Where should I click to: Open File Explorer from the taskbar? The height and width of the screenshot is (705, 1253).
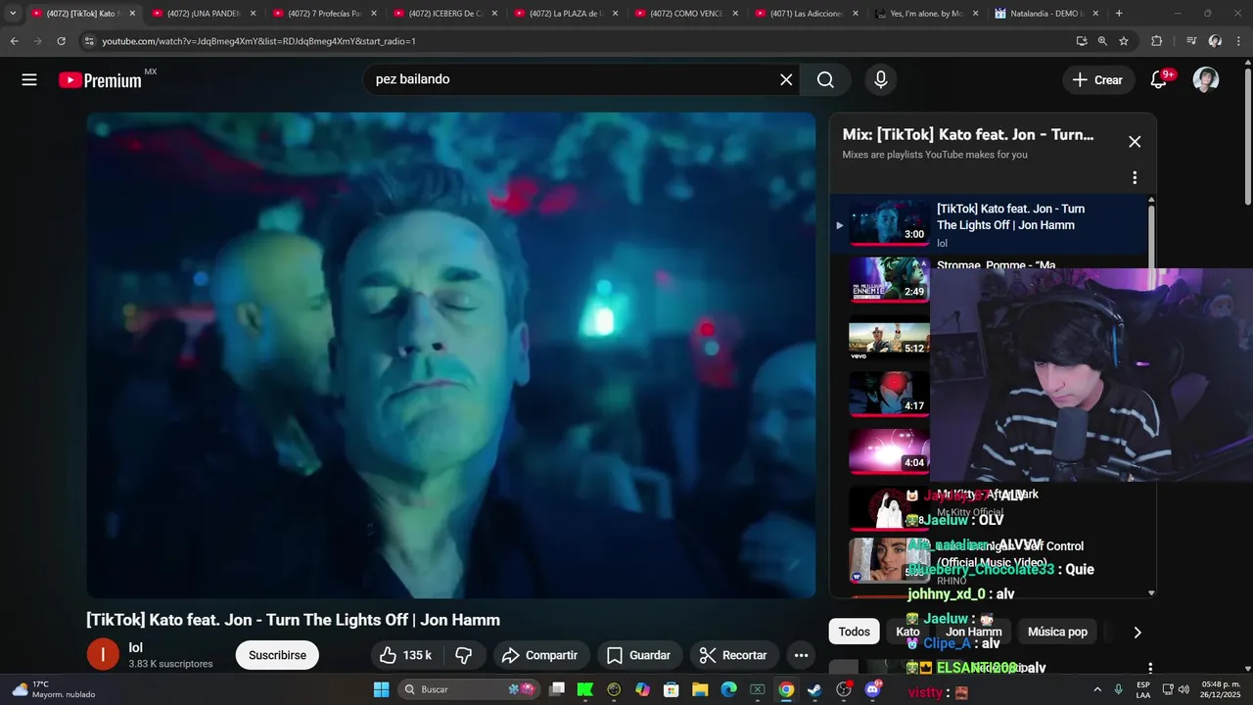(700, 689)
